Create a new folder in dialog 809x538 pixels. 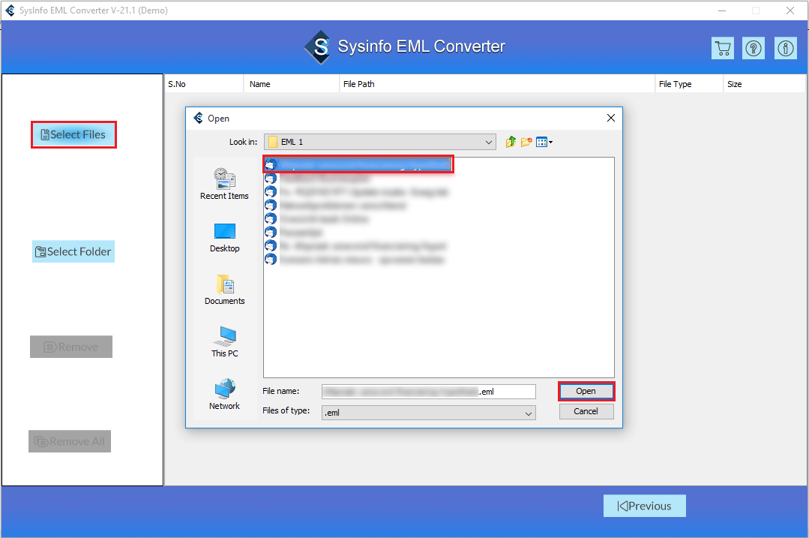coord(526,142)
